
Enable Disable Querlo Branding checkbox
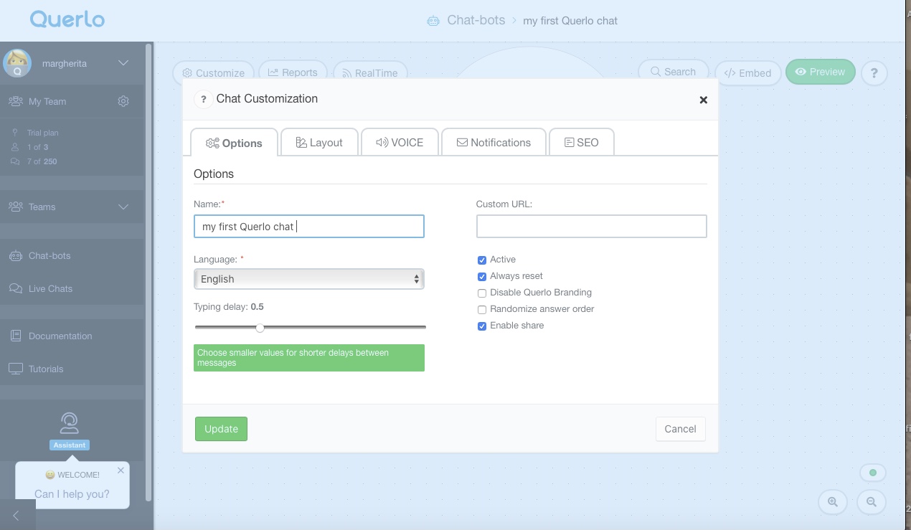[x=482, y=293]
